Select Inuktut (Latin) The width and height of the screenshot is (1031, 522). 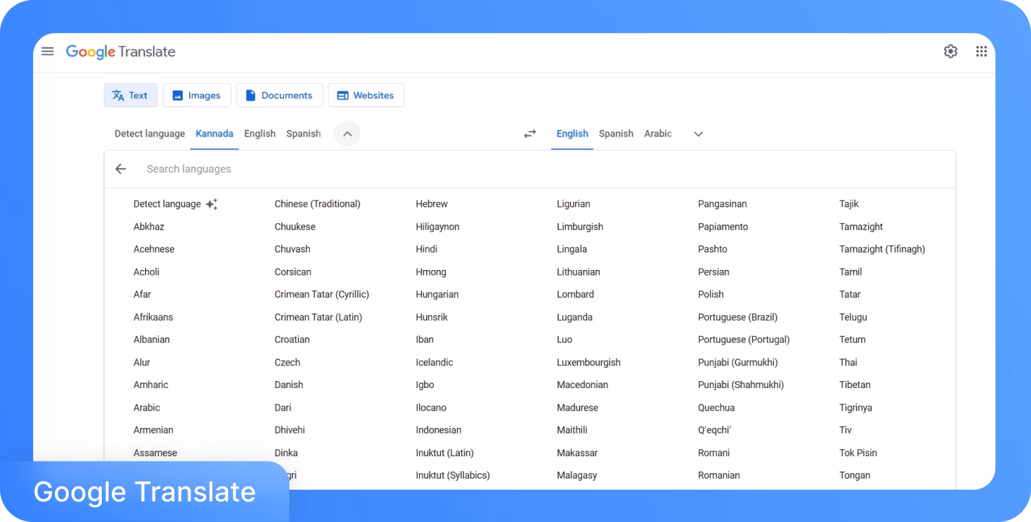pyautogui.click(x=445, y=453)
